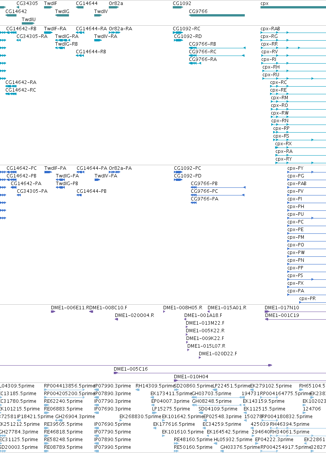This screenshot has width=326, height=453.
Task: Click the DME1-020D22.F BAC label
Action: pyautogui.click(x=218, y=354)
